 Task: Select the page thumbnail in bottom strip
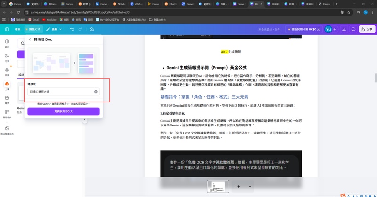[218, 187]
